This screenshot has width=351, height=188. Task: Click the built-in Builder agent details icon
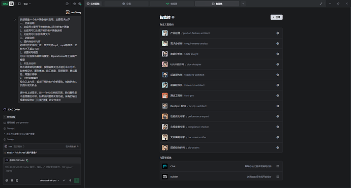point(278,177)
